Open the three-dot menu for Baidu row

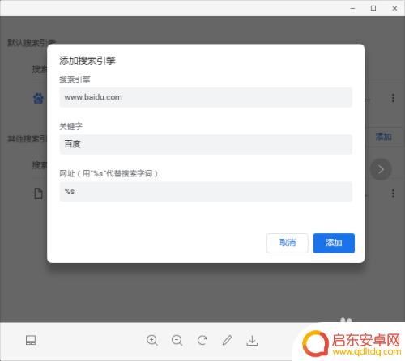tap(393, 98)
